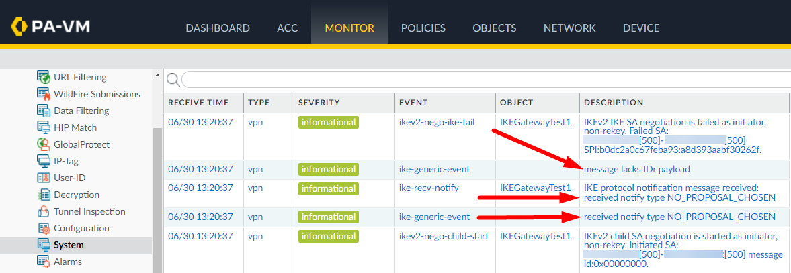The image size is (791, 273).
Task: Click the Data Filtering log icon
Action: click(x=44, y=111)
